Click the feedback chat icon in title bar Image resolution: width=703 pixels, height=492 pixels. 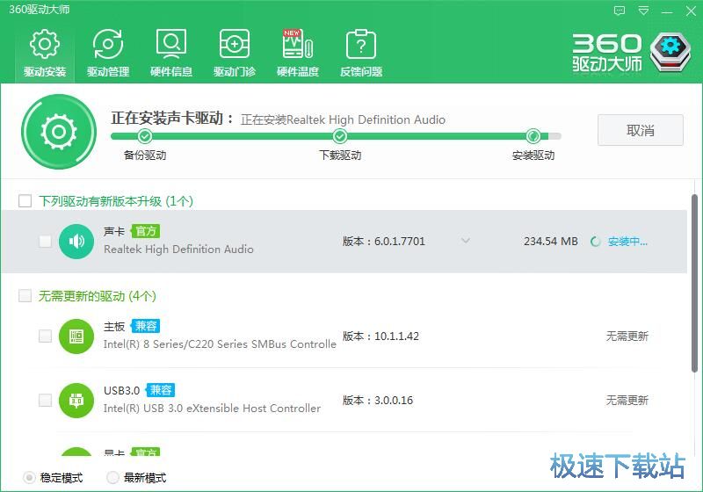[x=620, y=11]
